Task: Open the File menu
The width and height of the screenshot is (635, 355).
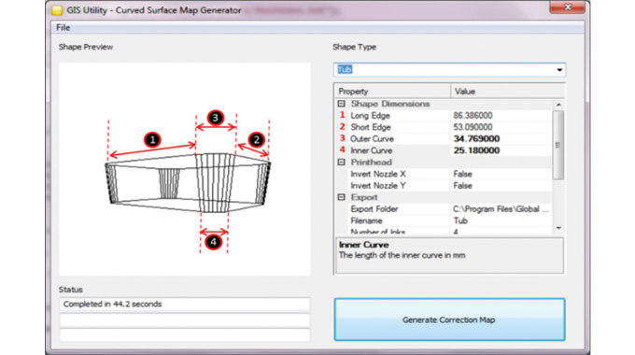Action: pos(63,27)
